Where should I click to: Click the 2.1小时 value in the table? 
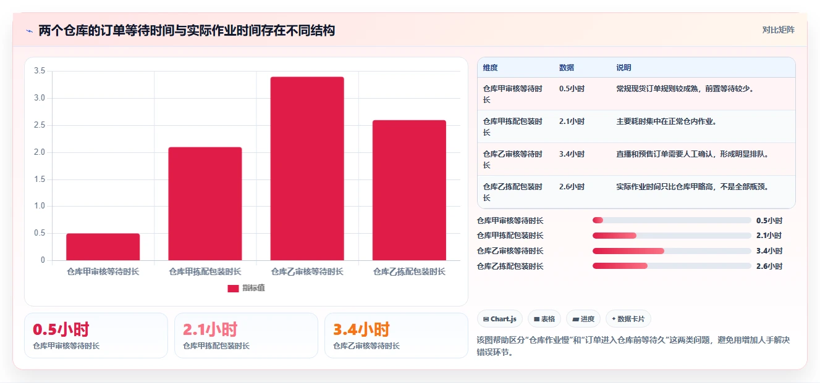coord(572,121)
